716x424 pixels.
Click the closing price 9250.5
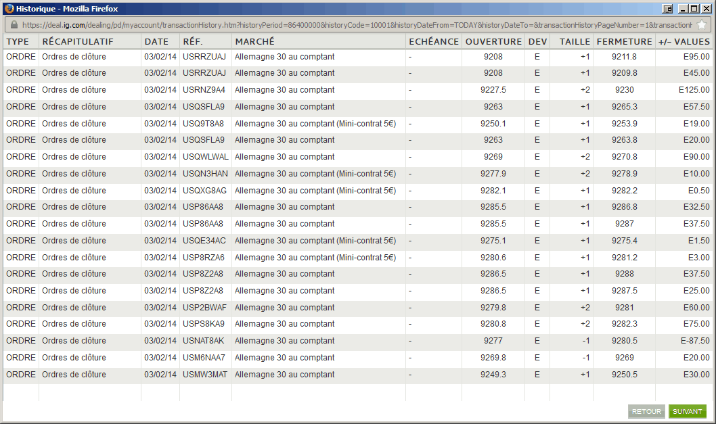(624, 375)
